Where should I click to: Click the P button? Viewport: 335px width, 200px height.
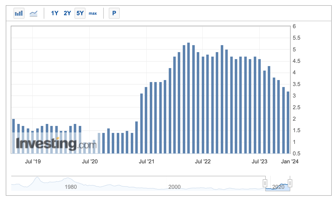pyautogui.click(x=114, y=13)
